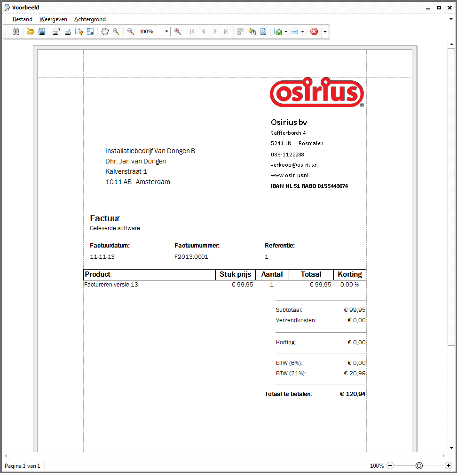The width and height of the screenshot is (457, 473).
Task: Open a file with the folder icon
Action: tap(31, 31)
